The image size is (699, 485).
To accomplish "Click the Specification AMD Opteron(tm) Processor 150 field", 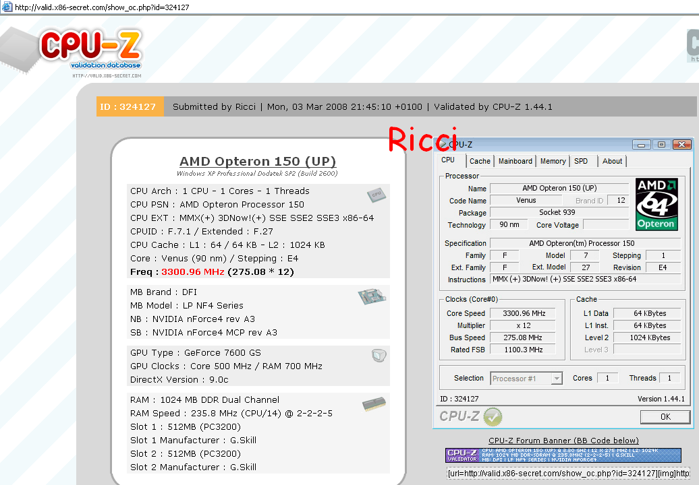I will click(x=586, y=243).
